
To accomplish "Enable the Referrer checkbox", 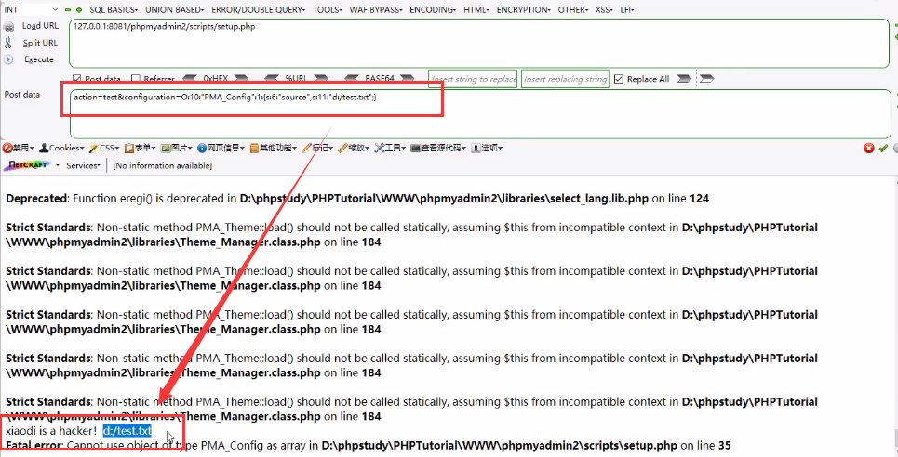I will 136,80.
